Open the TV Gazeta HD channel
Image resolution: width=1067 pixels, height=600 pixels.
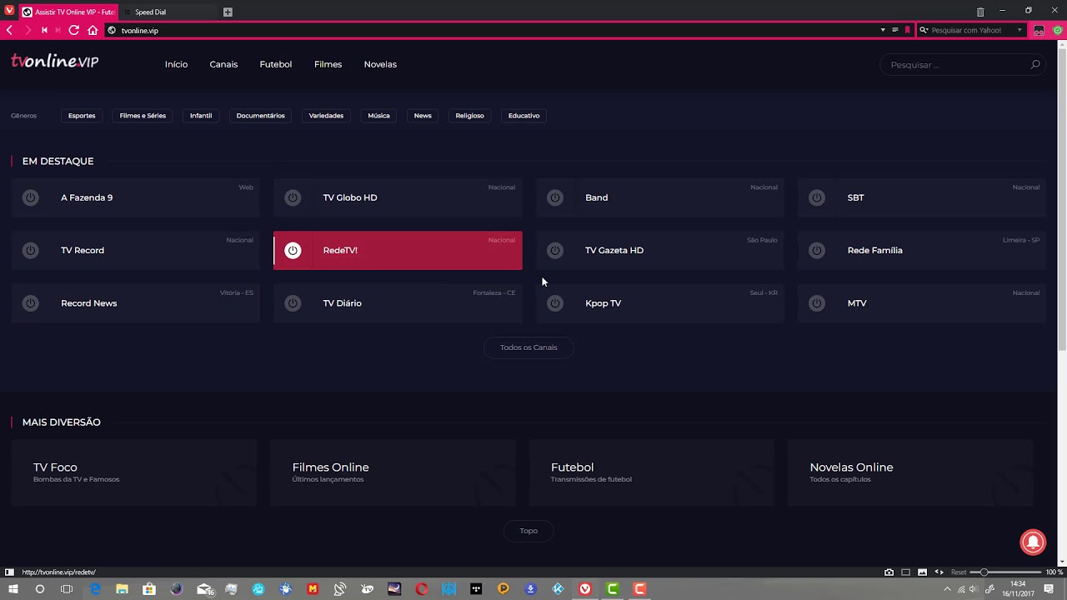(x=660, y=250)
